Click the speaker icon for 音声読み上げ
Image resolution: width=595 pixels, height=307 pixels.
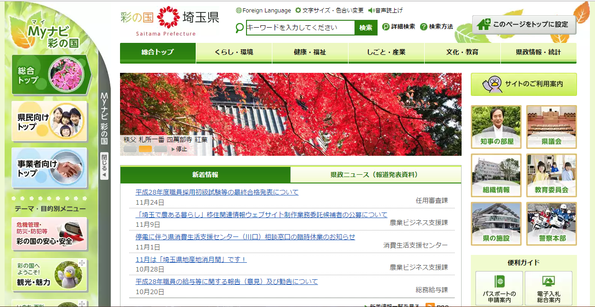pyautogui.click(x=371, y=11)
